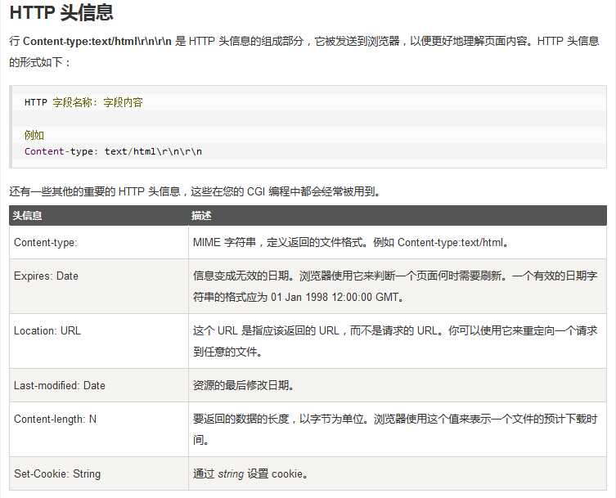Viewport: 616px width, 498px height.
Task: Click the description starting 'MIME 字符串'
Action: [x=351, y=243]
